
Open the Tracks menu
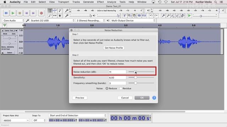(x=76, y=2)
